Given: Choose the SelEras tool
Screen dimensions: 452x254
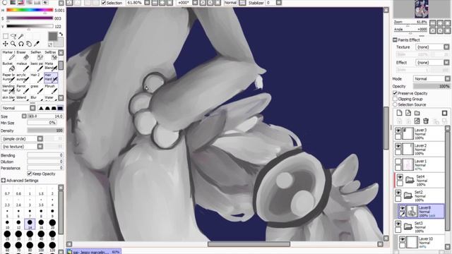Looking at the screenshot, I should pos(51,56).
